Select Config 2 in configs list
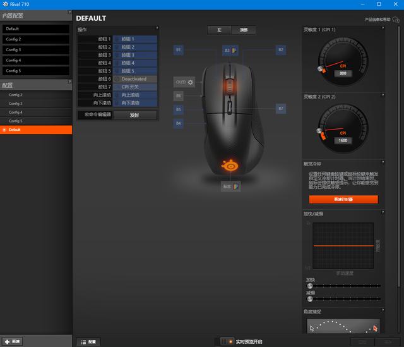This screenshot has width=404, height=347. pos(36,95)
